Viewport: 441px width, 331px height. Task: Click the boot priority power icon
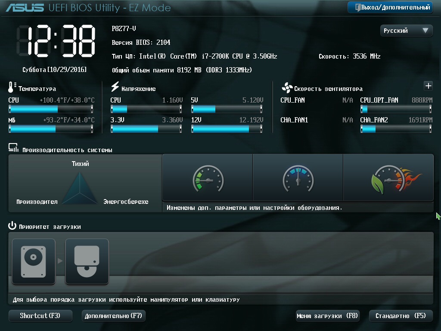pos(12,226)
